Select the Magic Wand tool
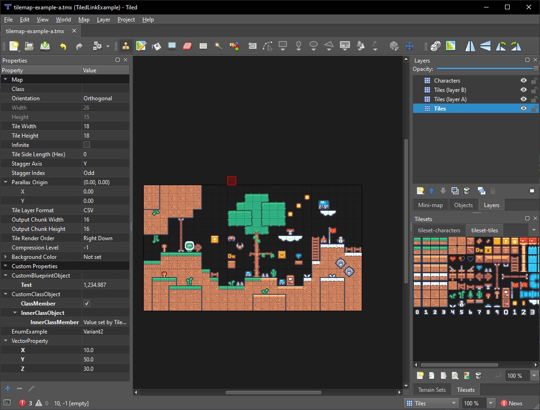The width and height of the screenshot is (540, 410). pyautogui.click(x=218, y=46)
